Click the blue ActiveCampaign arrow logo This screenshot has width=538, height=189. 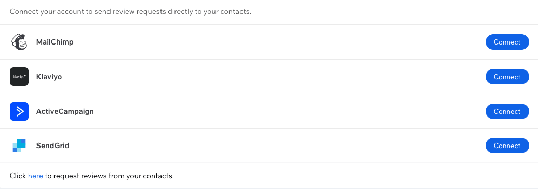(19, 111)
